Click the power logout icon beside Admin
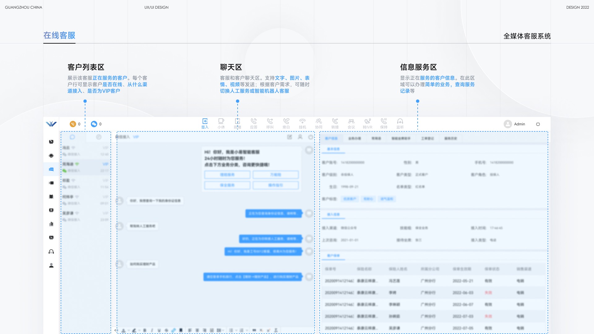 (x=538, y=124)
